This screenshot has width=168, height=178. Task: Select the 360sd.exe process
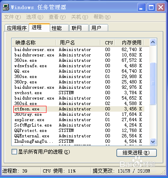click(78, 103)
